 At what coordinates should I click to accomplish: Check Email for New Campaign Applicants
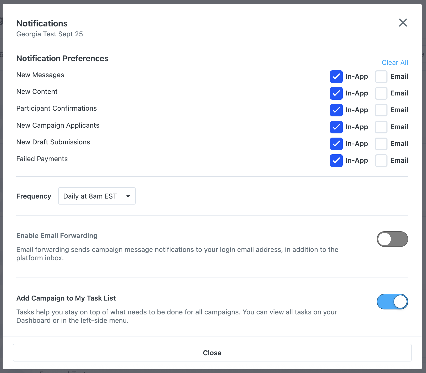click(x=381, y=127)
